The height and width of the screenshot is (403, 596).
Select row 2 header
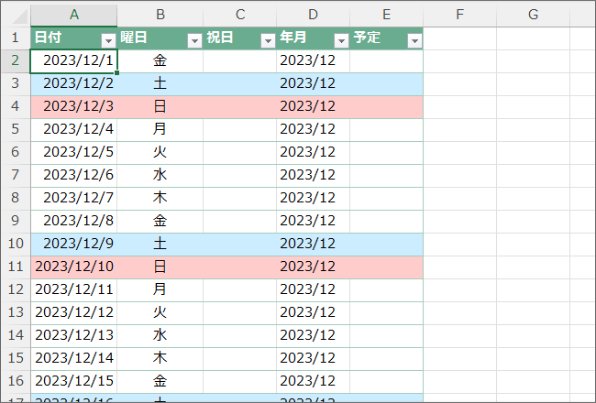[16, 60]
